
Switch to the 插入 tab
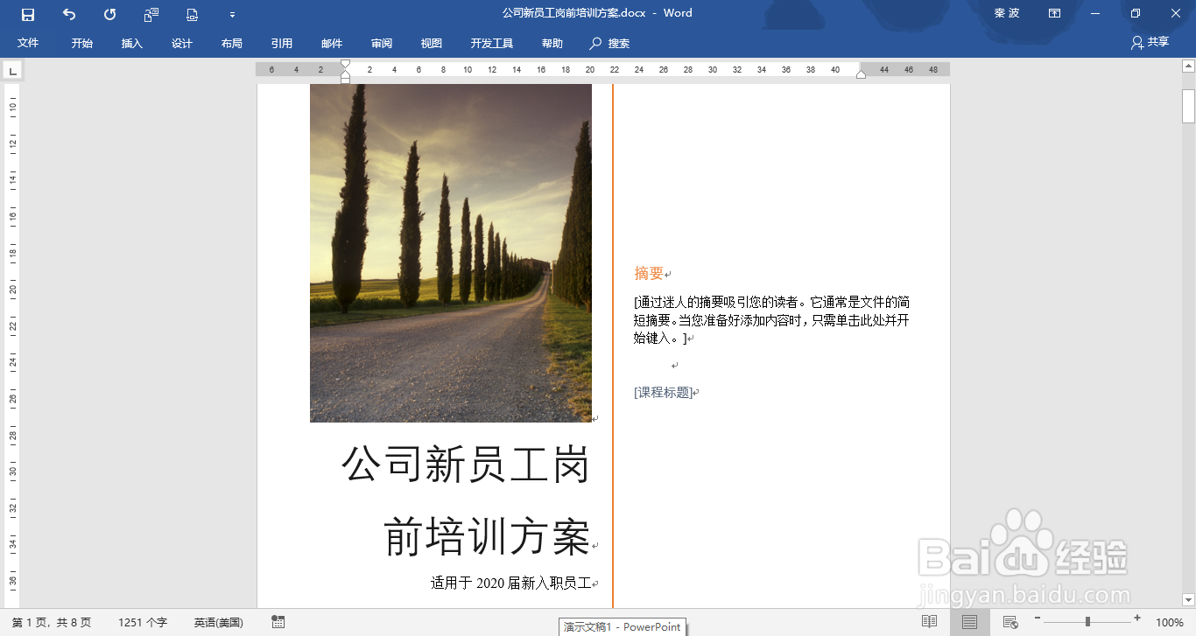click(132, 43)
